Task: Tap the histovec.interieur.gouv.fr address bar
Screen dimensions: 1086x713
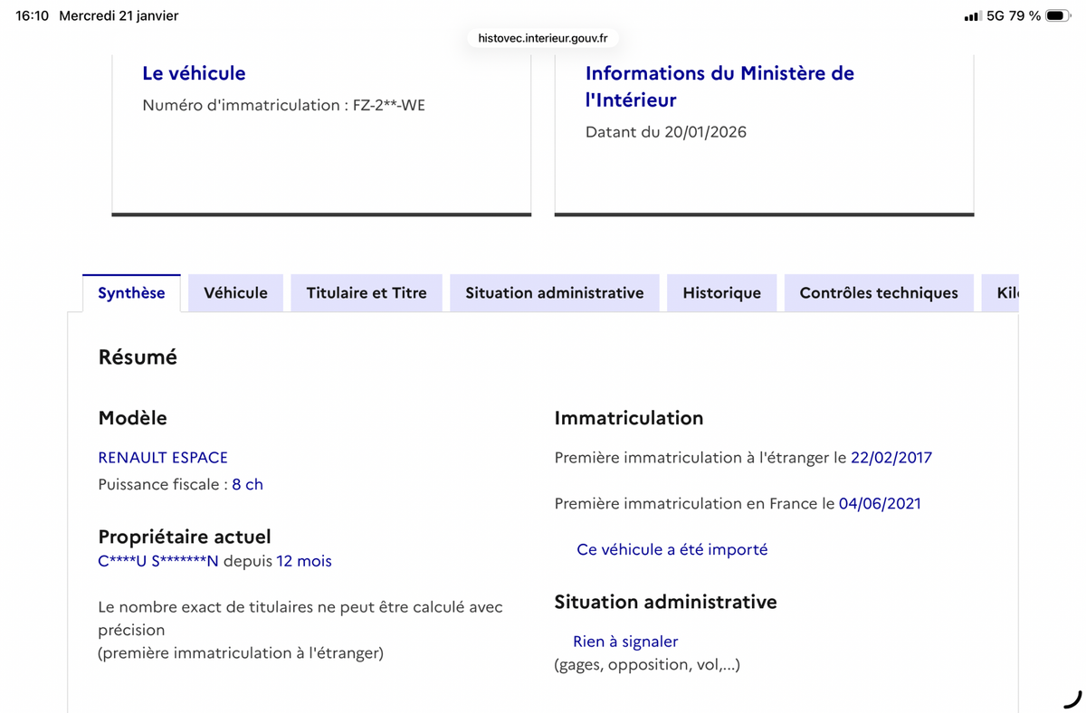Action: coord(541,38)
